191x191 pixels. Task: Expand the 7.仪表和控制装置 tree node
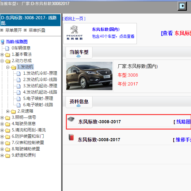tap(2, 143)
